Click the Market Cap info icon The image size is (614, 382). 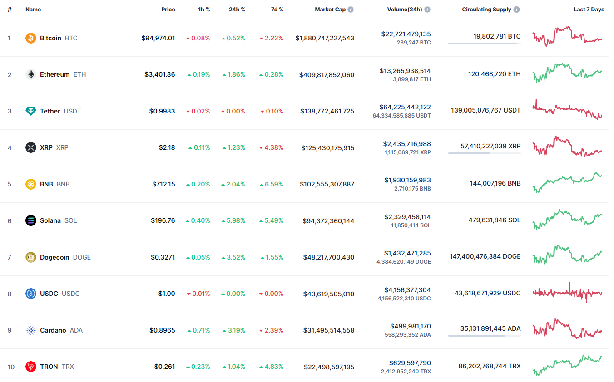tap(351, 10)
